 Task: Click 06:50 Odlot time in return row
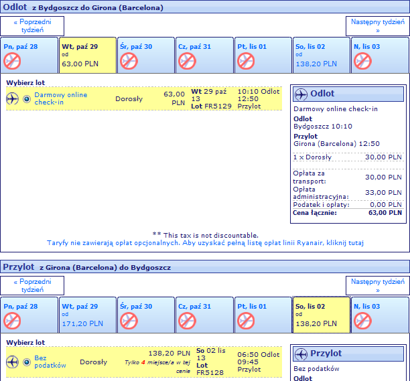259,355
